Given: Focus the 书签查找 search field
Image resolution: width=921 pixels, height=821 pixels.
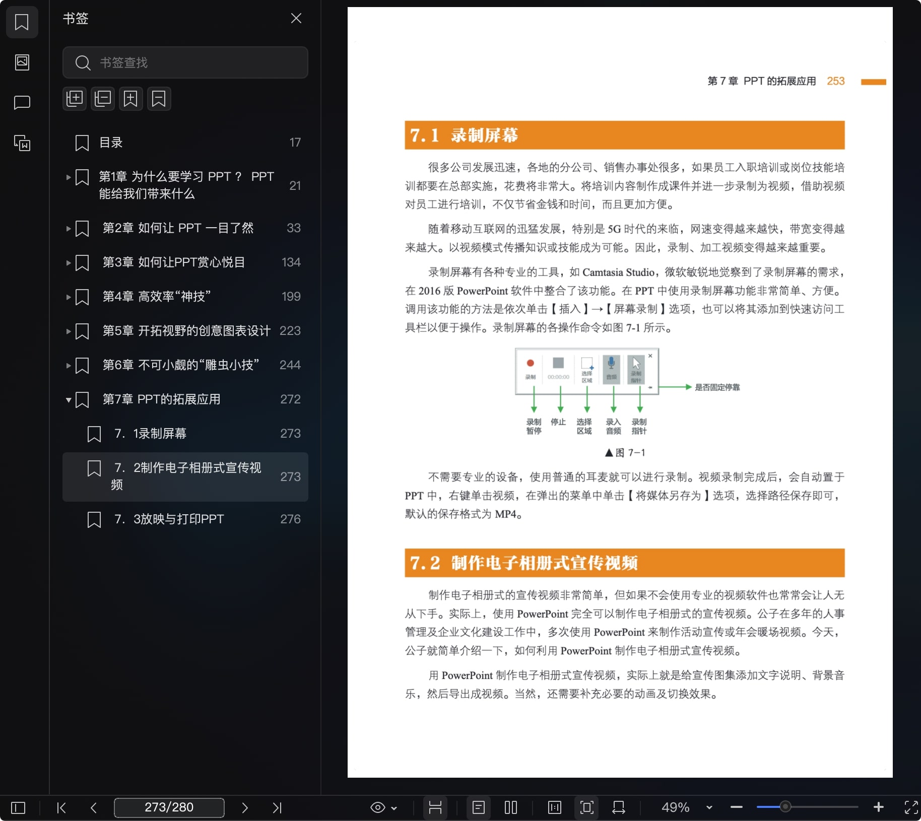Looking at the screenshot, I should click(x=185, y=62).
